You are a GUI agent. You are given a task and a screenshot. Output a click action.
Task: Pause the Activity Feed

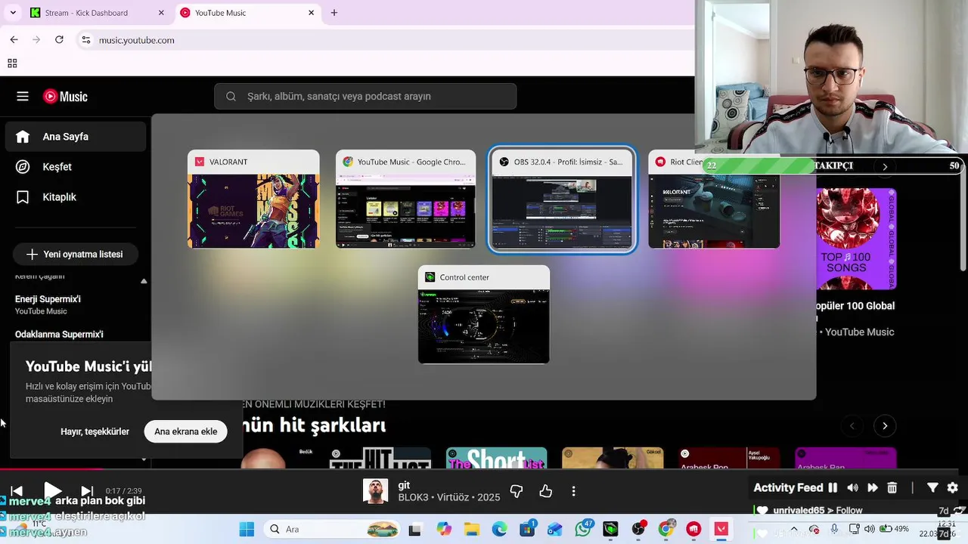click(x=833, y=488)
